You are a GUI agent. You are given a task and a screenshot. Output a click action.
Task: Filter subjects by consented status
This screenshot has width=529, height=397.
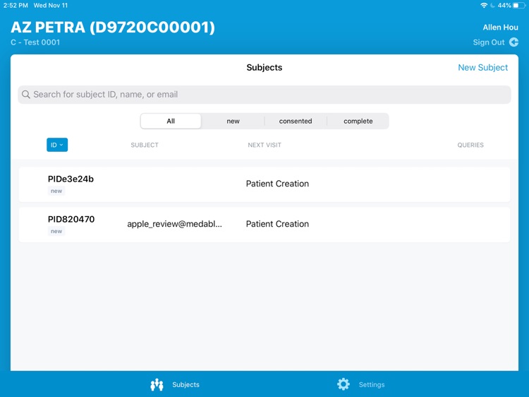point(296,121)
